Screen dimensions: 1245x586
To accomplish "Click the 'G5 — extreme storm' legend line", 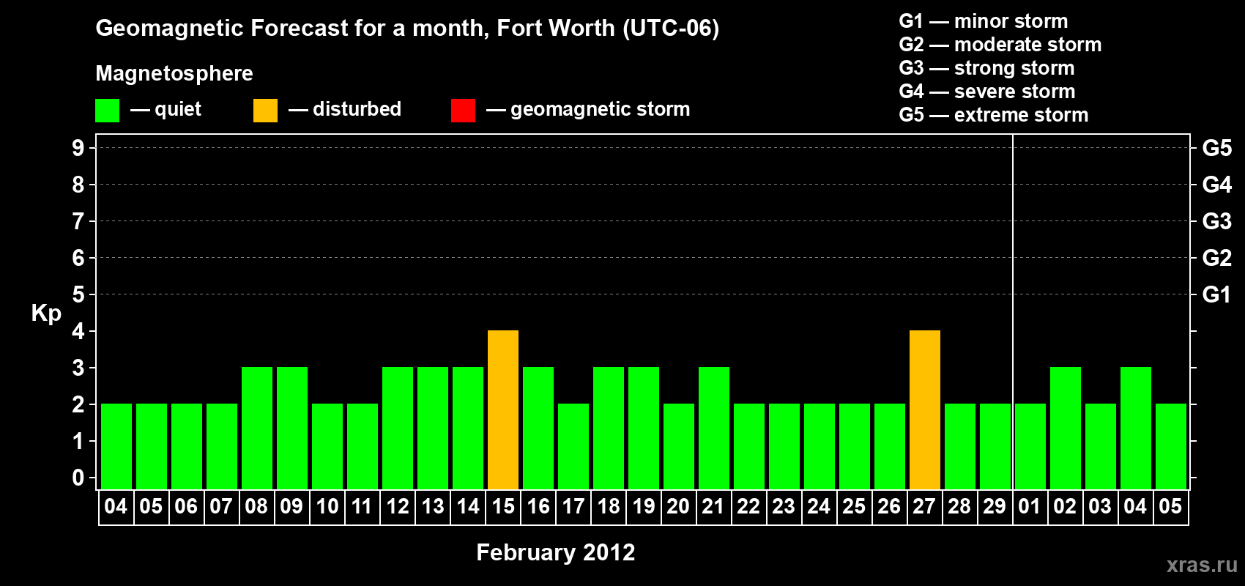I will (x=994, y=115).
